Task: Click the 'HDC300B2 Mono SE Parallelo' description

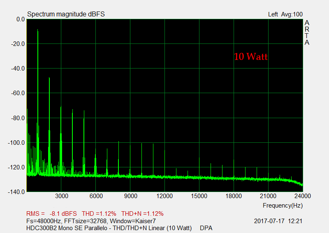Action: coord(67,228)
